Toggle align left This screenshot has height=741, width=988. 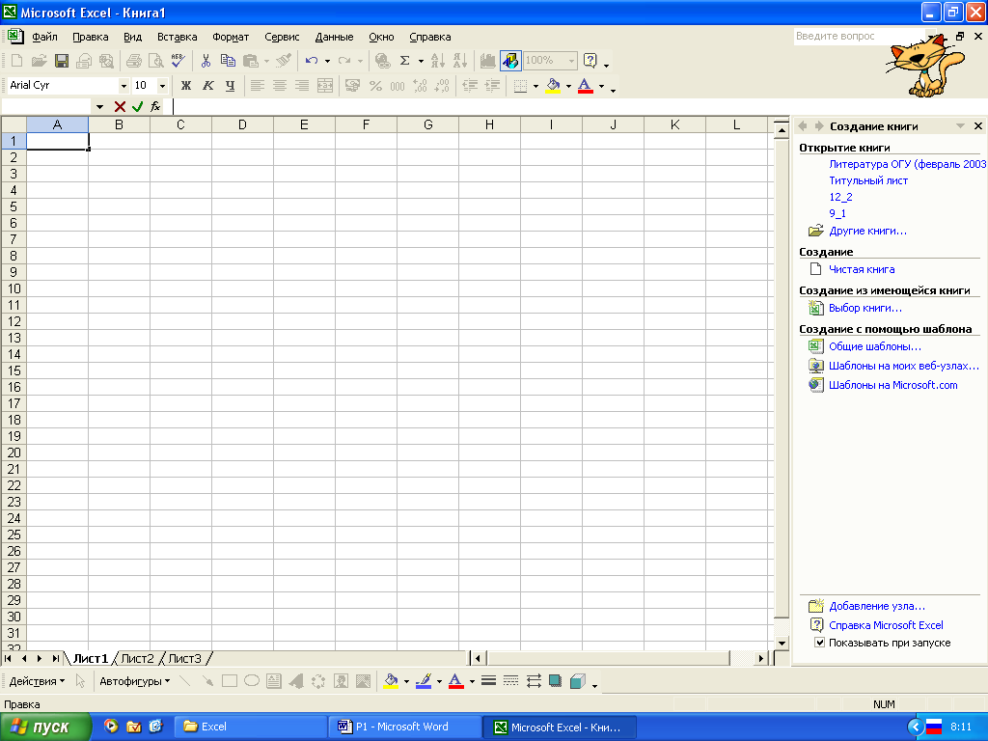[257, 86]
